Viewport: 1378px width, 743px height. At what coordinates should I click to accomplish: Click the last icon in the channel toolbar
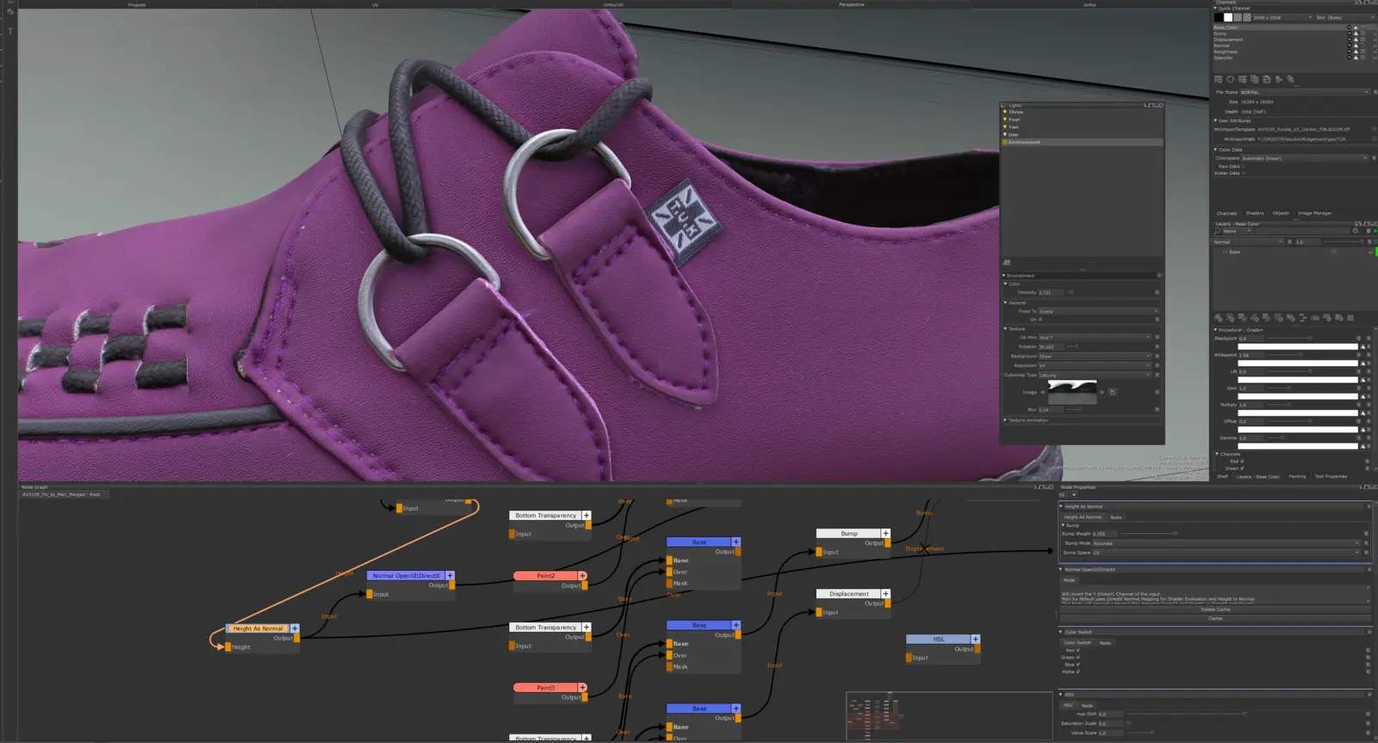[1290, 79]
